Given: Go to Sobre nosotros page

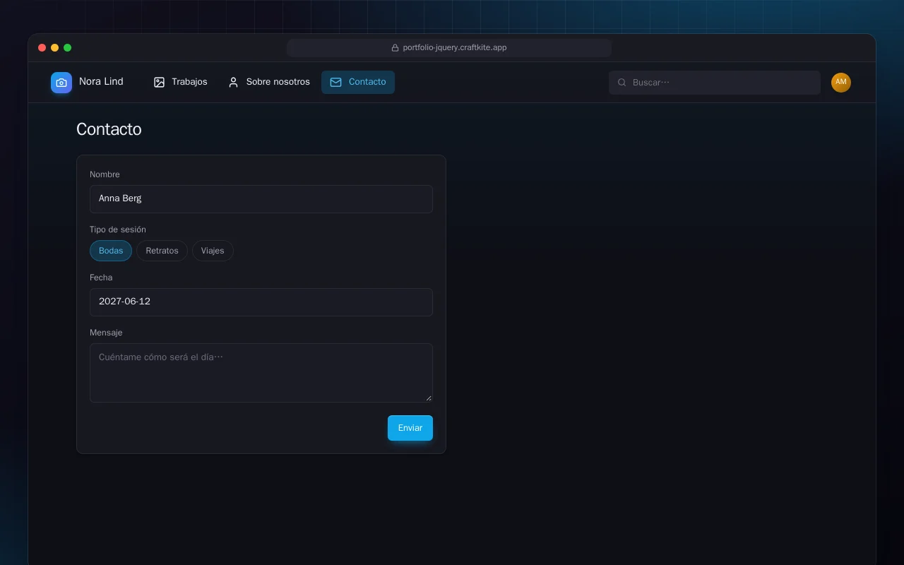Looking at the screenshot, I should tap(269, 83).
